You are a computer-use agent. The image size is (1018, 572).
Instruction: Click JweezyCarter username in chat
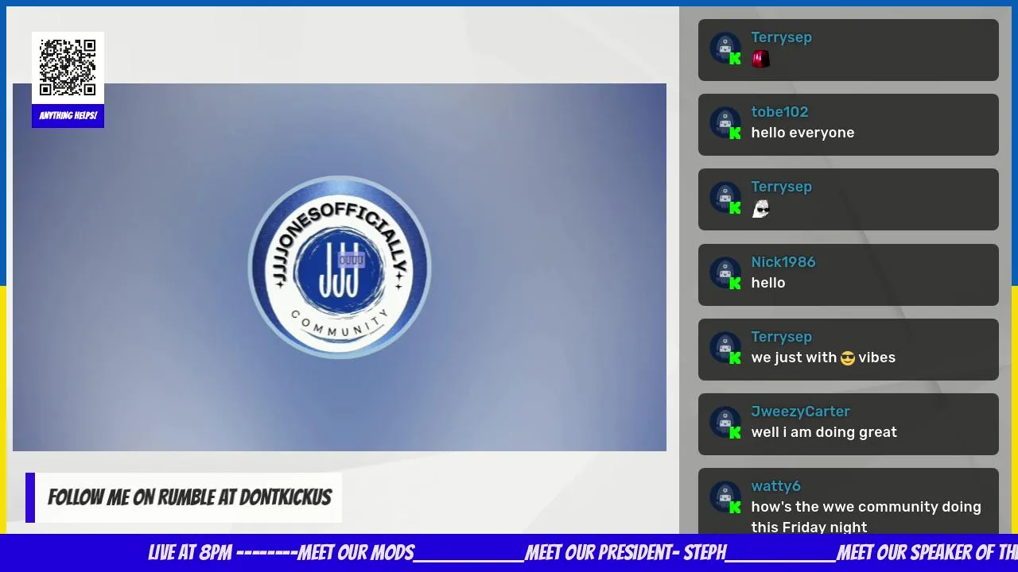[x=800, y=412]
